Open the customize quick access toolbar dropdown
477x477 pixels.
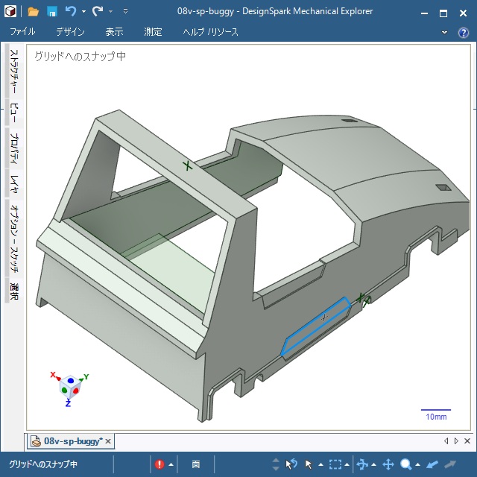click(125, 12)
